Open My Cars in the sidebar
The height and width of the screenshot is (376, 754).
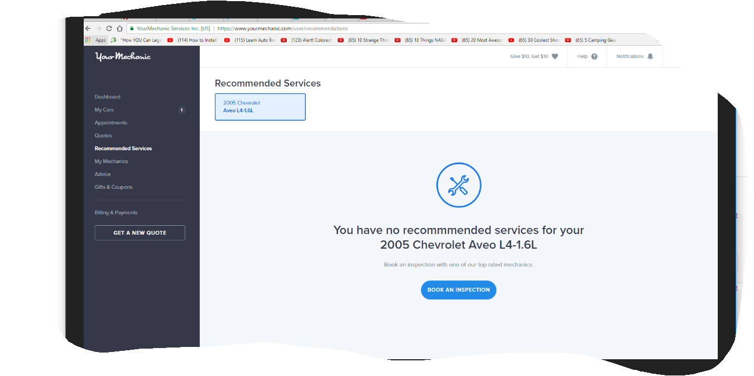pyautogui.click(x=104, y=110)
